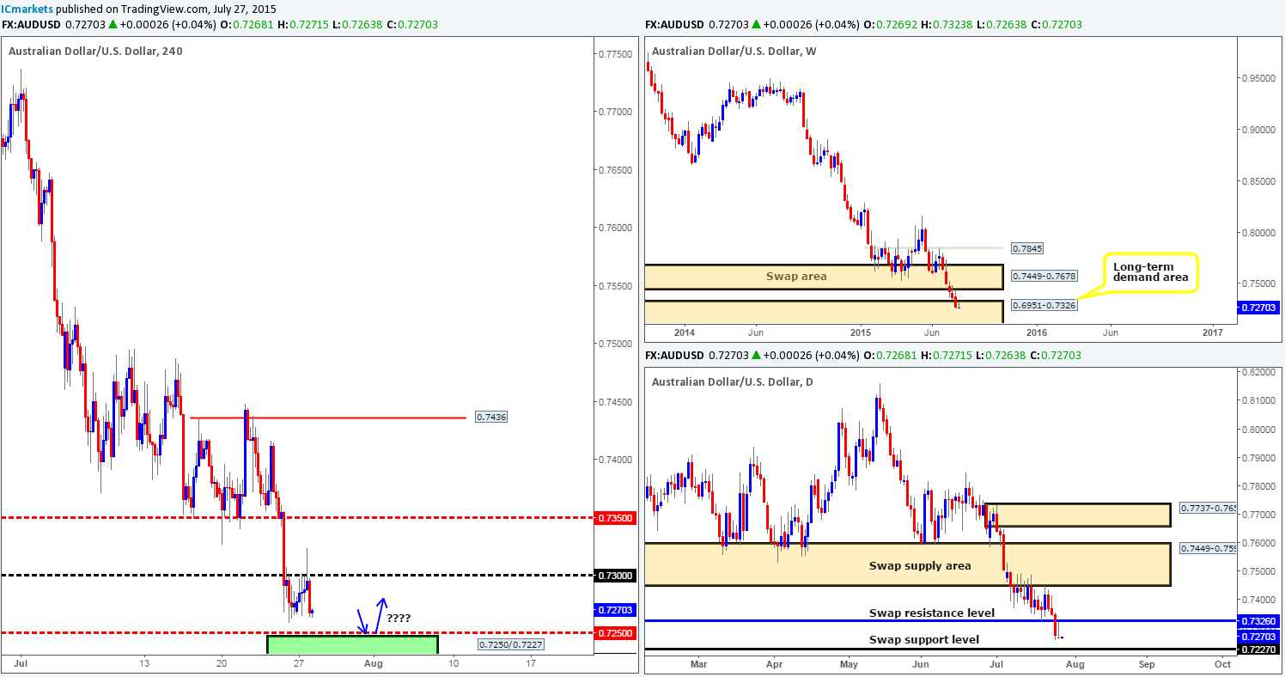This screenshot has height=677, width=1285.
Task: Click the 0.7845 level label on the weekly chart
Action: pos(1027,247)
